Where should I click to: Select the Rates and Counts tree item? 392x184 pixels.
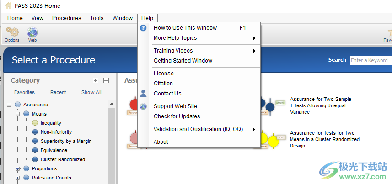coord(52,178)
